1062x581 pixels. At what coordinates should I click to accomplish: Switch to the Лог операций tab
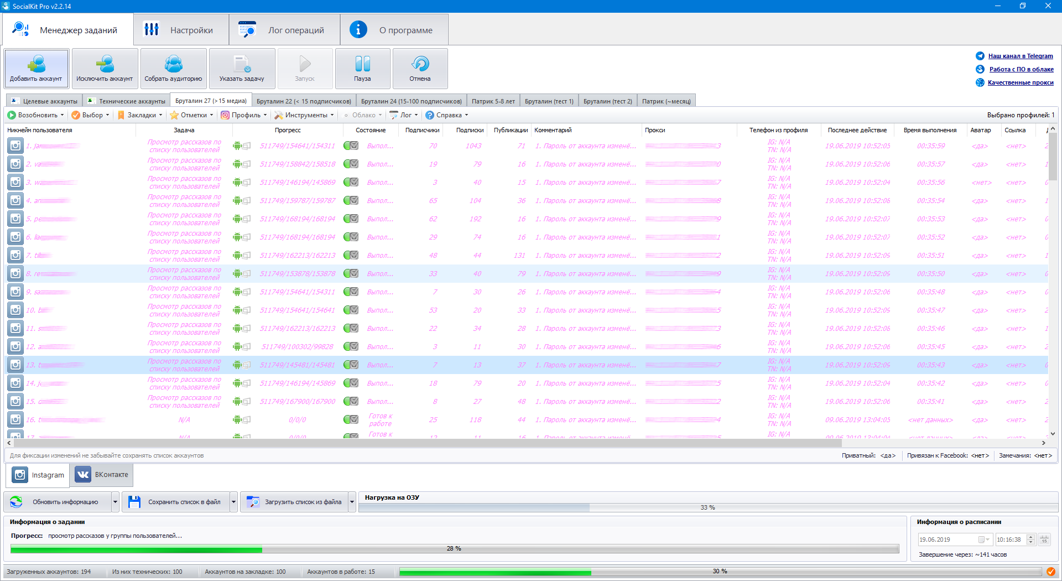click(284, 30)
